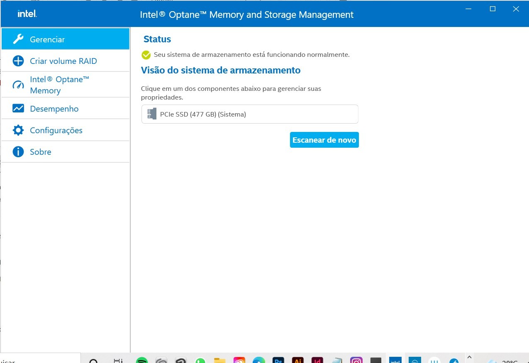
Task: Click the 'Clique em um dos componentes' instruction text
Action: tap(231, 93)
